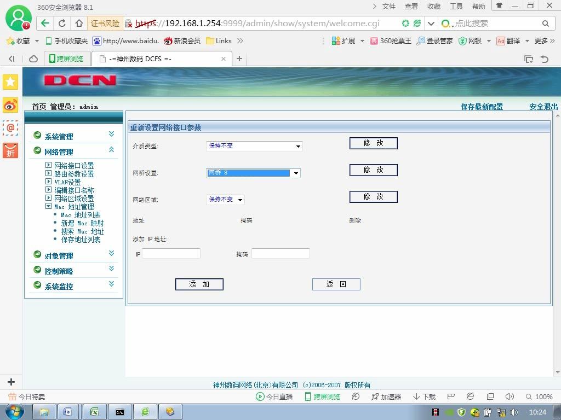
Task: Open the 查看 menu
Action: pyautogui.click(x=411, y=7)
